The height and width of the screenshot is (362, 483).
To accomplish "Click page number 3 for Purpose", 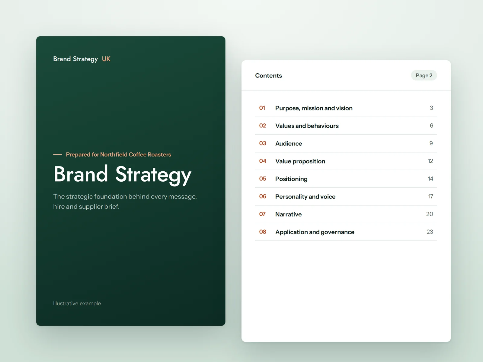I will (x=431, y=108).
